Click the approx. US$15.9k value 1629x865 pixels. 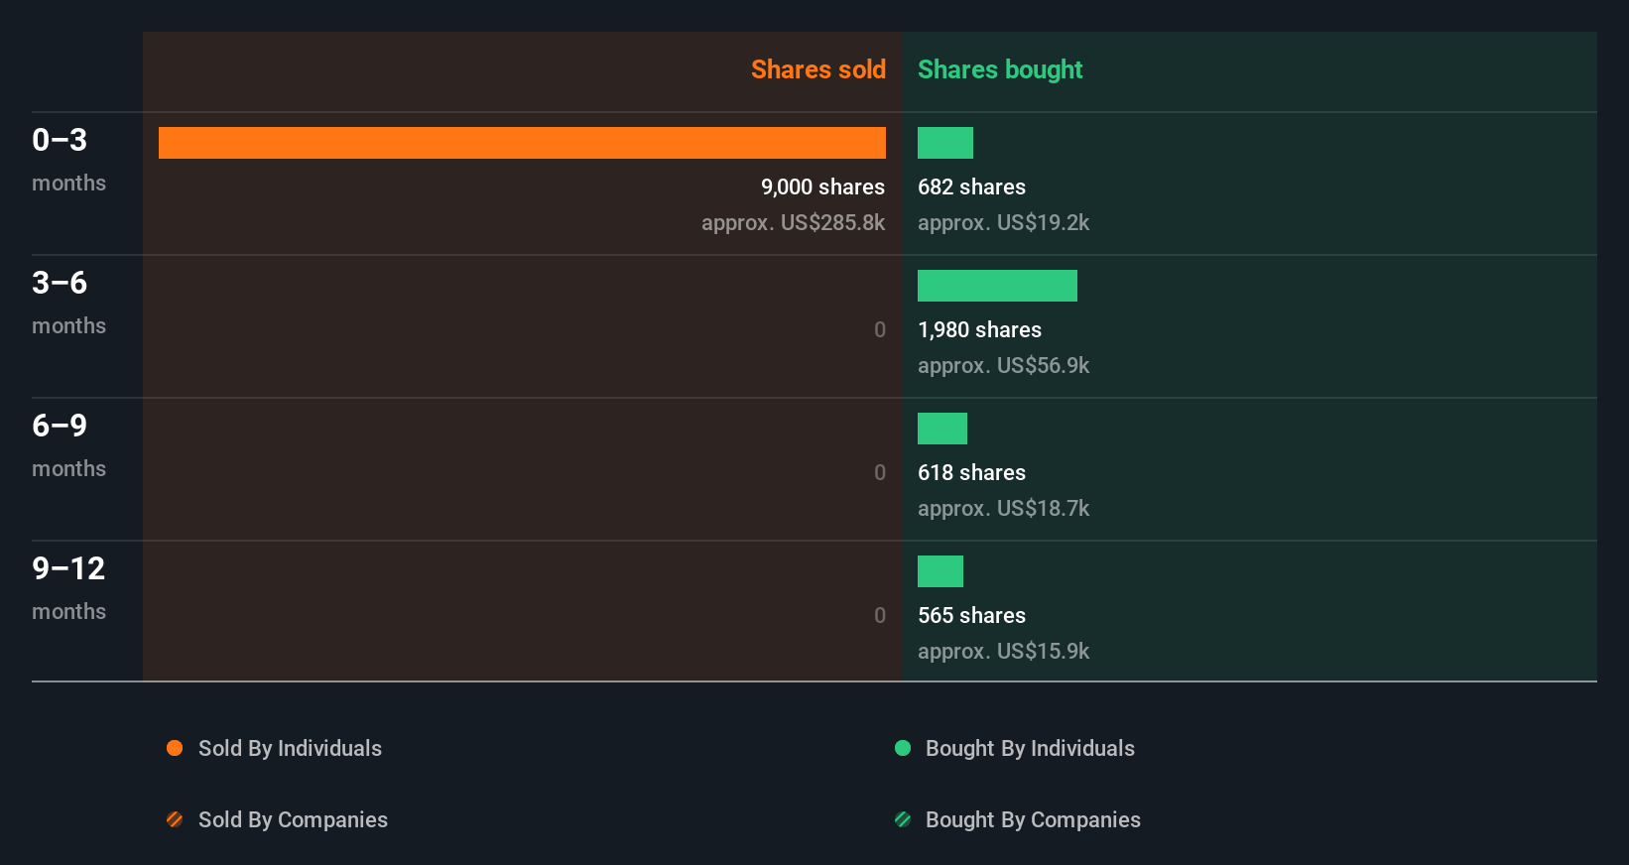(x=1003, y=651)
